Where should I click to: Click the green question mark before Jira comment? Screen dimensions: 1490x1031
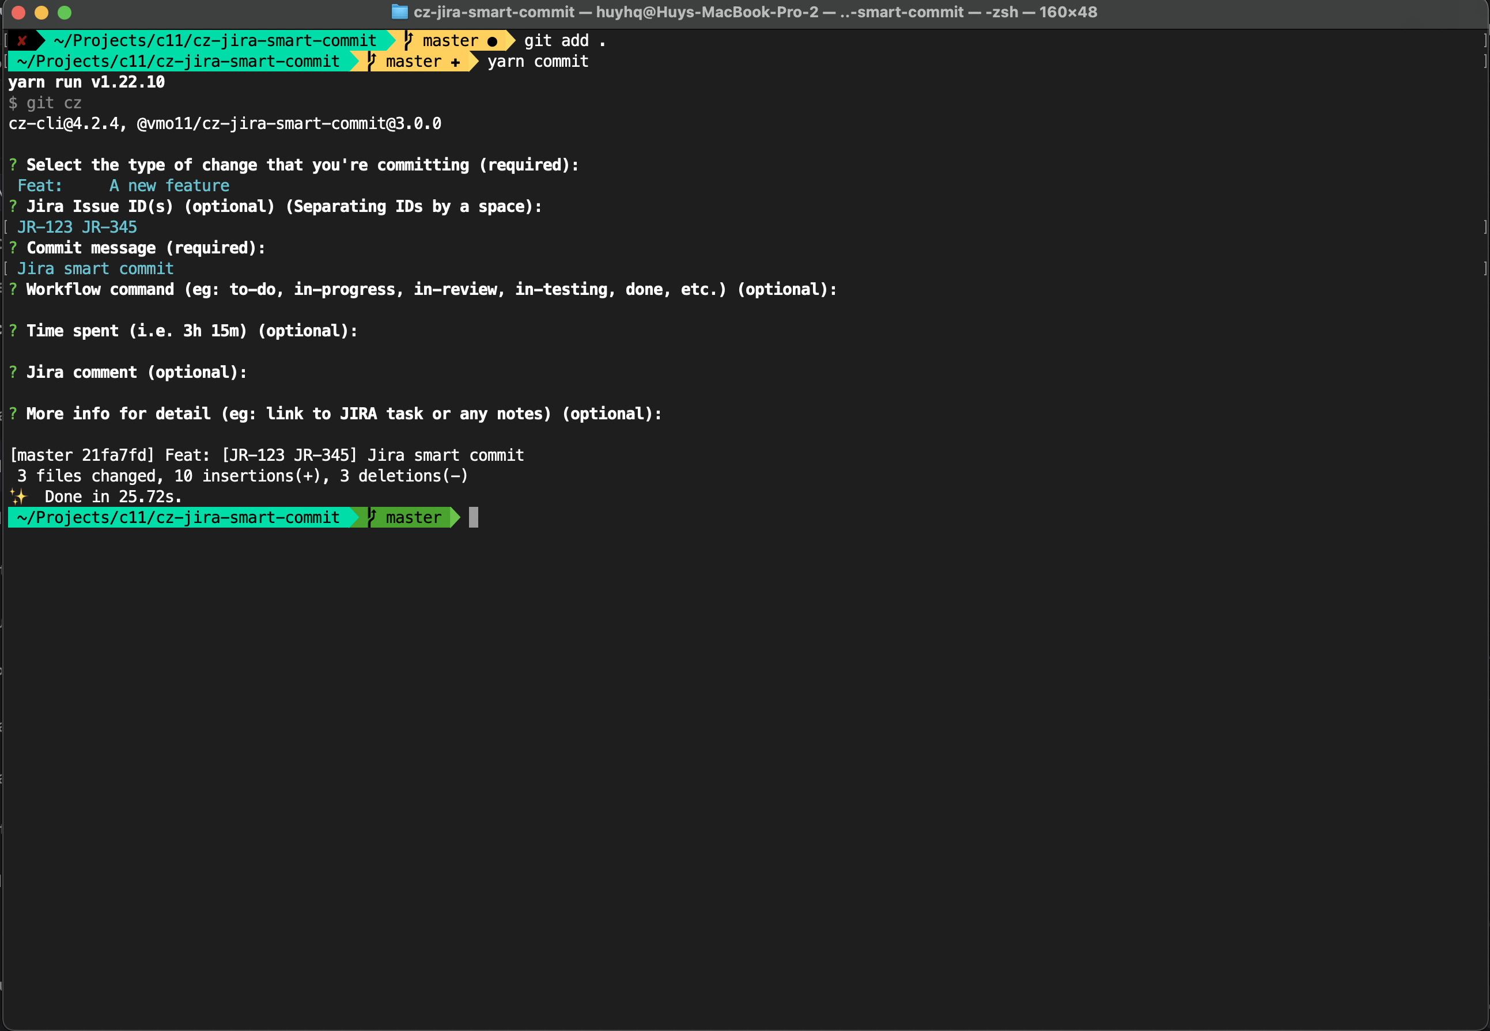13,372
